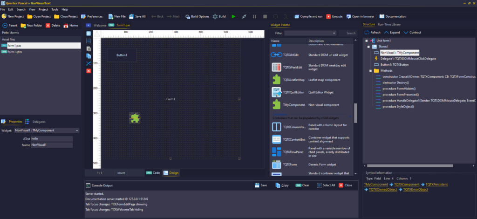Click the grid icon in designer sidebar

(x=89, y=34)
